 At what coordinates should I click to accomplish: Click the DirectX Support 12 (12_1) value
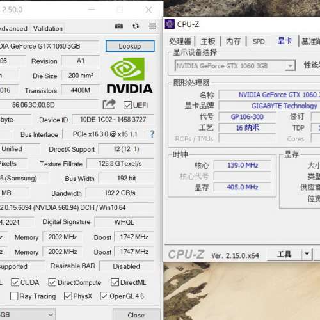[126, 149]
